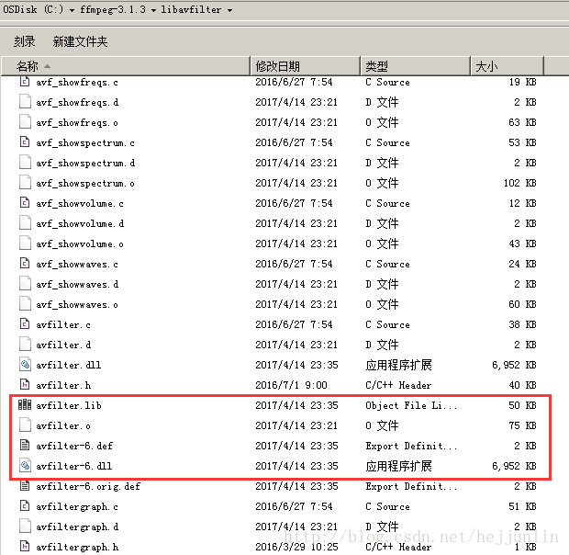Click libavfilter in the address bar
Viewport: 569px width, 555px height.
coord(191,9)
